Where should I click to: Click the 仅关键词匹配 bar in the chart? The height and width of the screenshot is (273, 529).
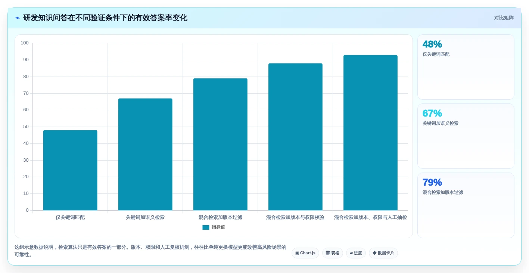point(70,170)
